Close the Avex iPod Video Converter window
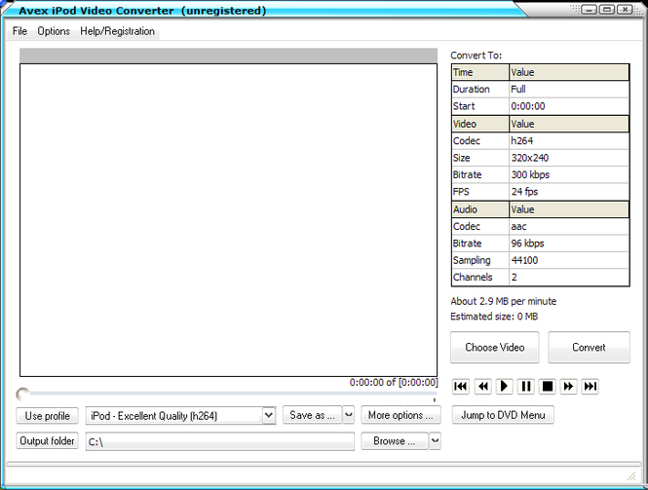Viewport: 648px width, 490px height. tap(625, 9)
